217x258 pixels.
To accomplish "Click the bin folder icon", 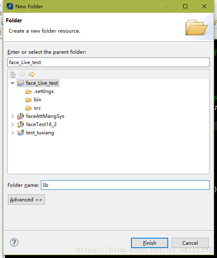I will [x=29, y=100].
